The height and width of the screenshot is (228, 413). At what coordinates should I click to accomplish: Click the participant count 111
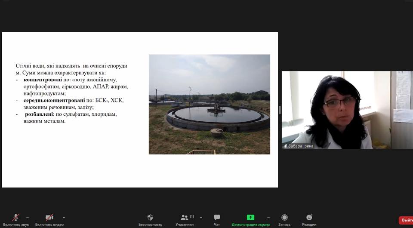pyautogui.click(x=192, y=217)
